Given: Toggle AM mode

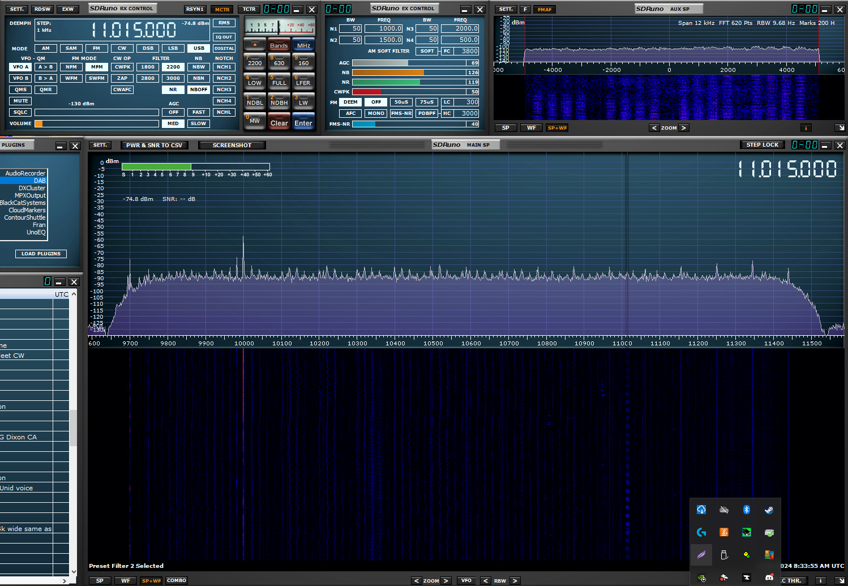Looking at the screenshot, I should (x=46, y=48).
